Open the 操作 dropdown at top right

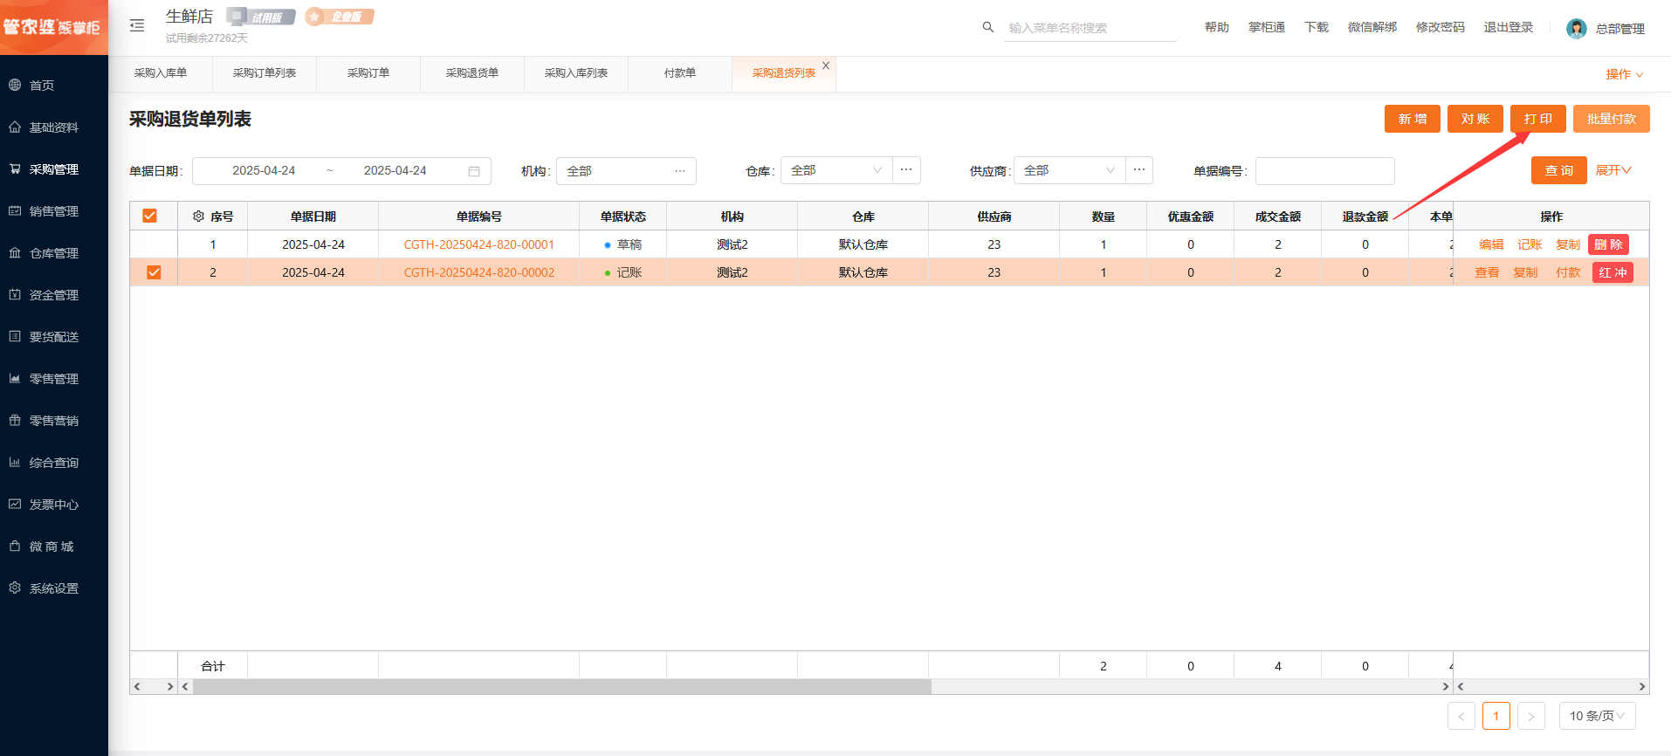1624,74
